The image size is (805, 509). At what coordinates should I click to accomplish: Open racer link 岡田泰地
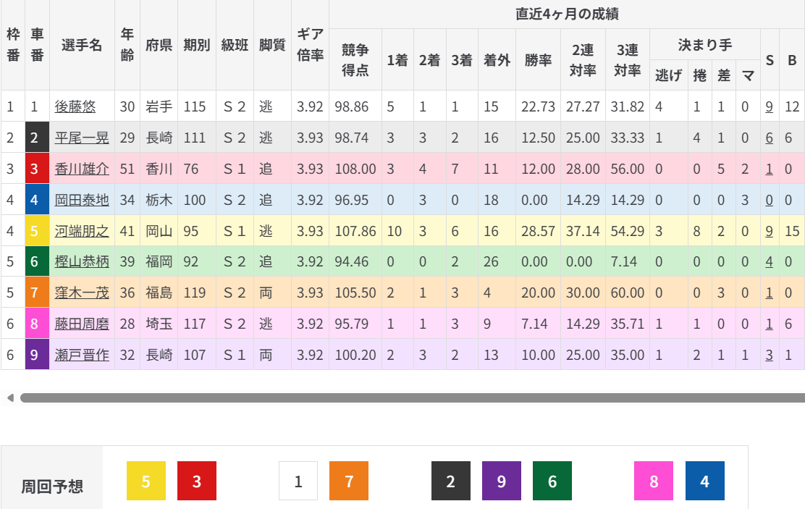click(x=82, y=200)
